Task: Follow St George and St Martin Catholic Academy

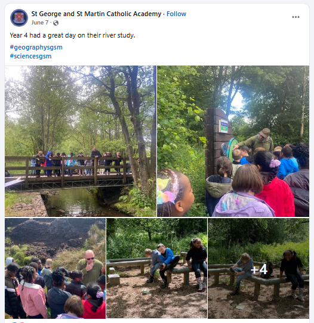Action: (176, 14)
